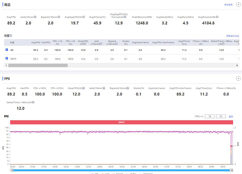Viewport: 242px width, 174px height.
Task: Click the blue timeline range slider under chart
Action: [121, 170]
